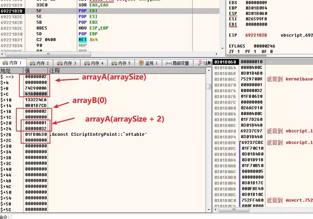
Task: Click the disassembly scroll-left arrow
Action: tap(2, 54)
